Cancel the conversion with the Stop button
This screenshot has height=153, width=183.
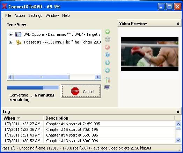[x=81, y=92]
